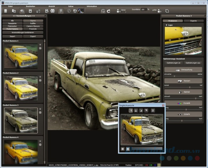Click Voreinstellungen kombinieren button

point(23,32)
